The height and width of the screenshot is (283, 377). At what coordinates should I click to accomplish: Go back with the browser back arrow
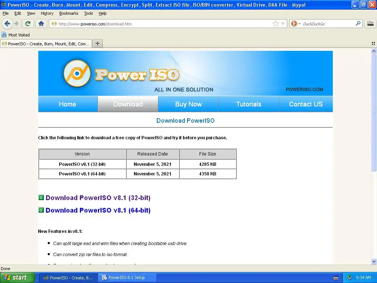click(7, 24)
